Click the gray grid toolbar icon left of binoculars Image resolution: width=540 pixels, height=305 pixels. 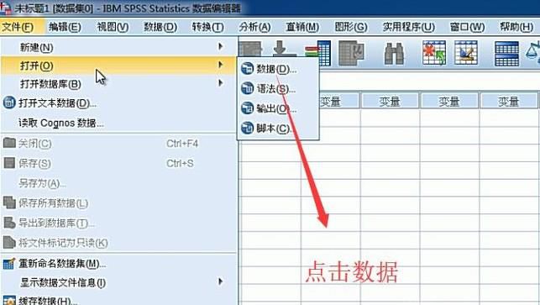pyautogui.click(x=351, y=53)
